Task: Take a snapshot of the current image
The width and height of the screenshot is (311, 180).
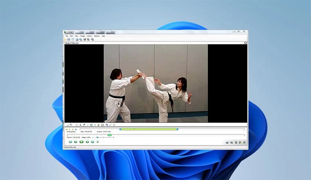Action: click(227, 142)
